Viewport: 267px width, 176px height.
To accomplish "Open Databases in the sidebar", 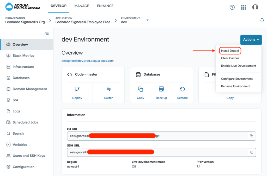I will click(x=27, y=78).
